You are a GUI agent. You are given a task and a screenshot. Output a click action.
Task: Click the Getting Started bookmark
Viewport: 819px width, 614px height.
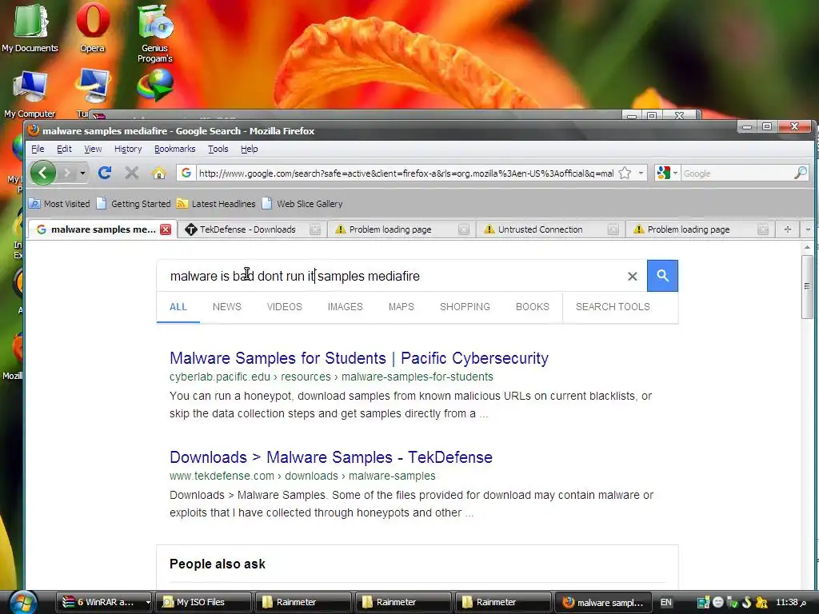(134, 204)
